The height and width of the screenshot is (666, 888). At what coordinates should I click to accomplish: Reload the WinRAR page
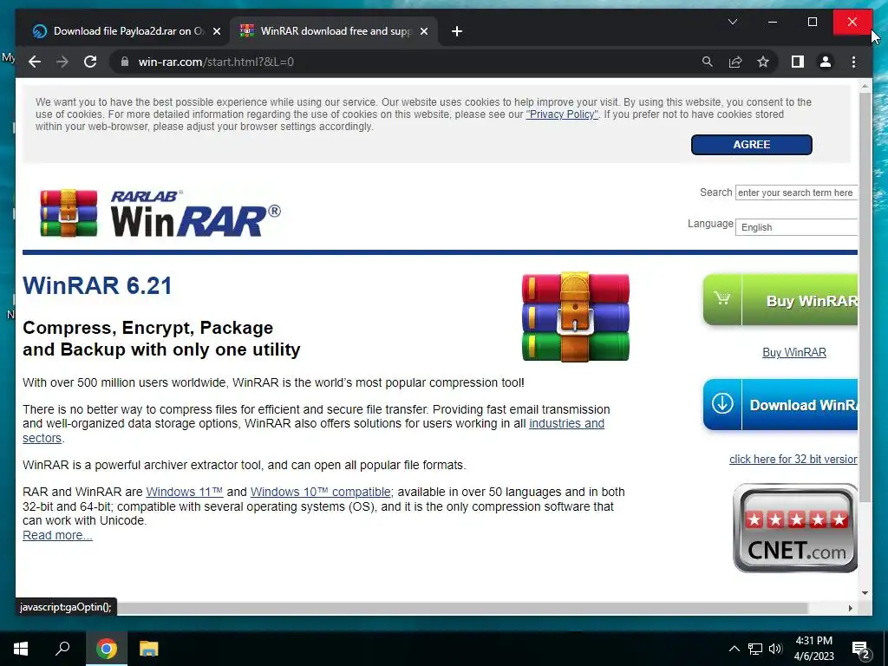(x=90, y=62)
